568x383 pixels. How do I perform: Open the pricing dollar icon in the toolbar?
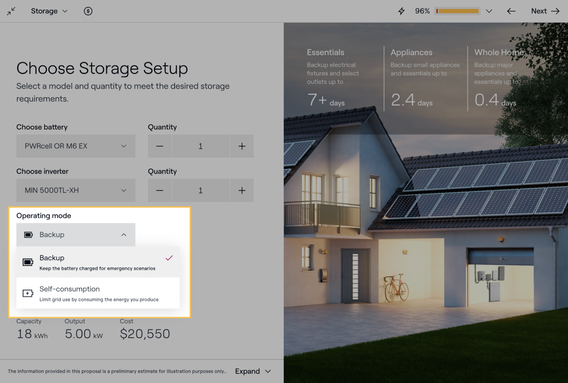point(88,11)
